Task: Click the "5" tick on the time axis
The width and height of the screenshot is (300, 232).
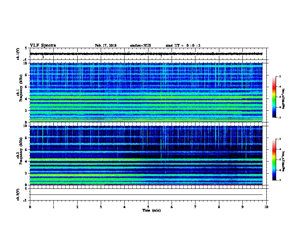Action: [148, 207]
